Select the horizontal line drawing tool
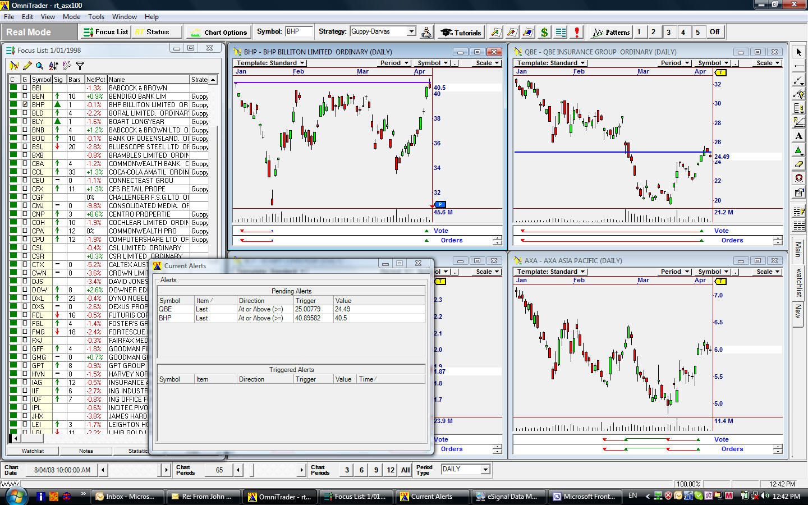The image size is (808, 505). click(798, 66)
